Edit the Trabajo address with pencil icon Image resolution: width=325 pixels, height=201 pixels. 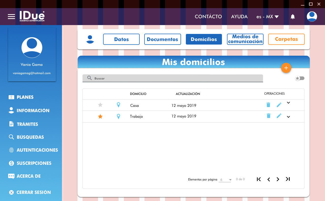pyautogui.click(x=279, y=116)
